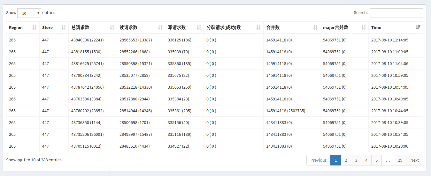Toggle Time column descending sort icon

(418, 27)
